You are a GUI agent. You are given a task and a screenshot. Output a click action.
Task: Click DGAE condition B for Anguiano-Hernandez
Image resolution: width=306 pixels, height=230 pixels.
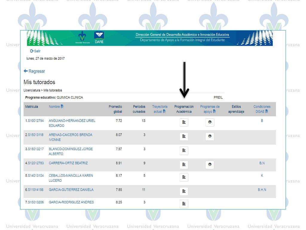click(262, 121)
